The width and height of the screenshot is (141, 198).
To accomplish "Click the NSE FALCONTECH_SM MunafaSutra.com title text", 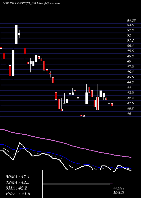I will [32, 3].
